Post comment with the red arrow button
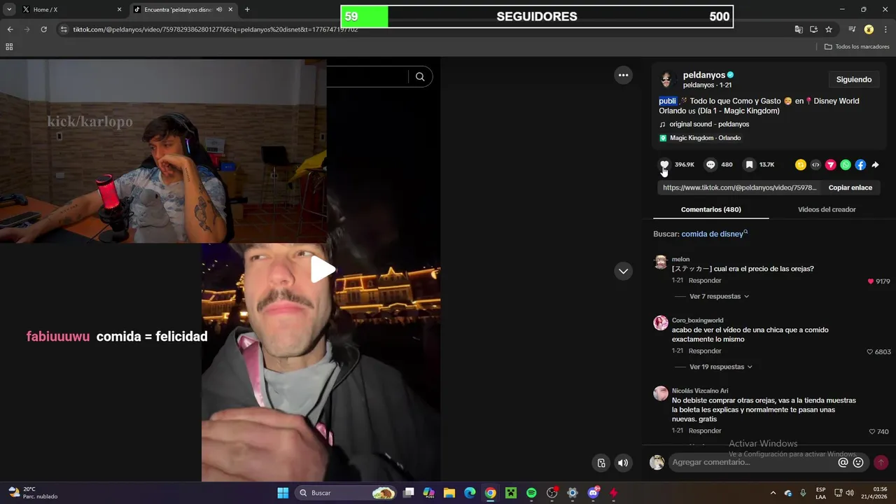The width and height of the screenshot is (896, 504). pyautogui.click(x=881, y=463)
